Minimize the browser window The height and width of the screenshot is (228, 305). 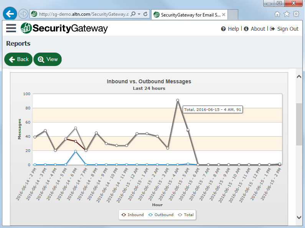point(269,3)
